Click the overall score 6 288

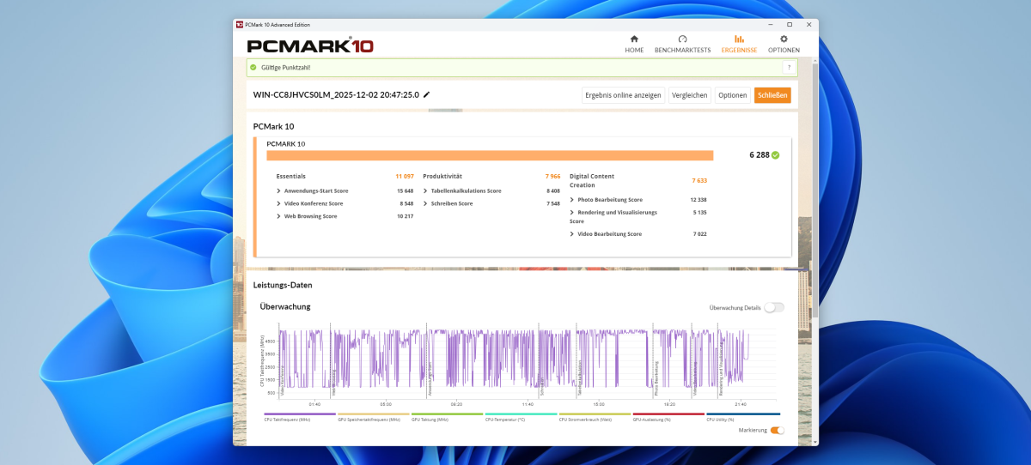click(759, 155)
